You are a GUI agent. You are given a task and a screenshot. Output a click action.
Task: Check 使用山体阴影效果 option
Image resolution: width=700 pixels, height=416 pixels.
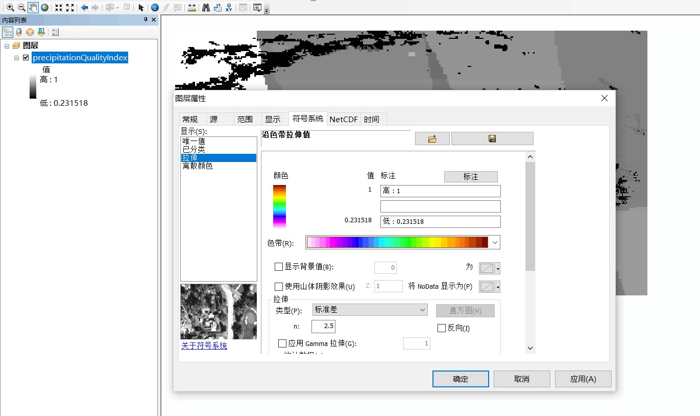click(279, 286)
